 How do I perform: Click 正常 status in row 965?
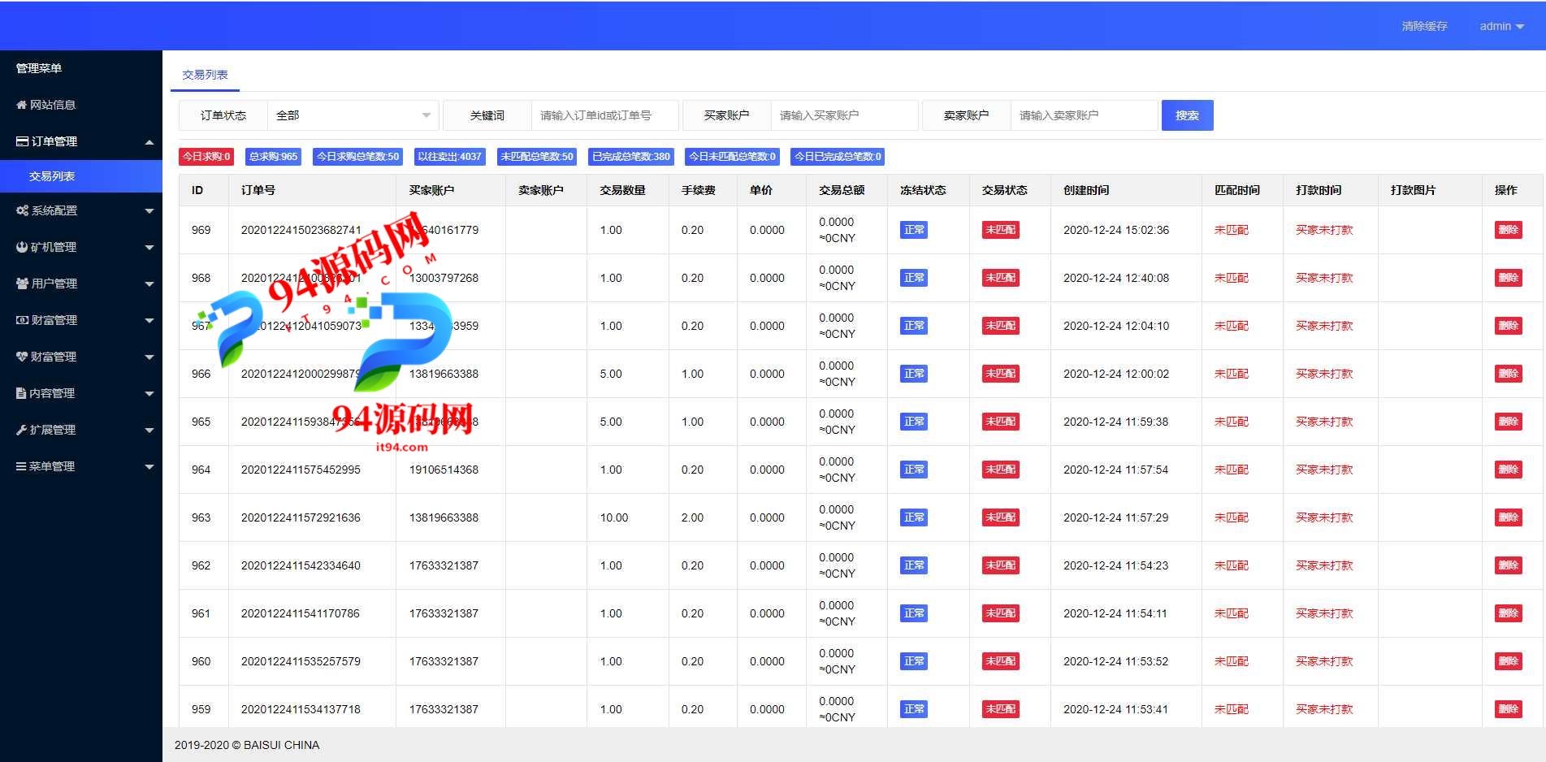tap(914, 422)
